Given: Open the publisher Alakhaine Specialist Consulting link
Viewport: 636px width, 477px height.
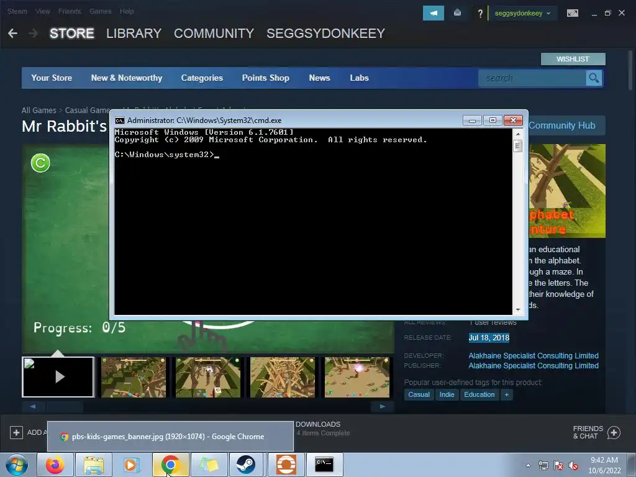Looking at the screenshot, I should 534,366.
